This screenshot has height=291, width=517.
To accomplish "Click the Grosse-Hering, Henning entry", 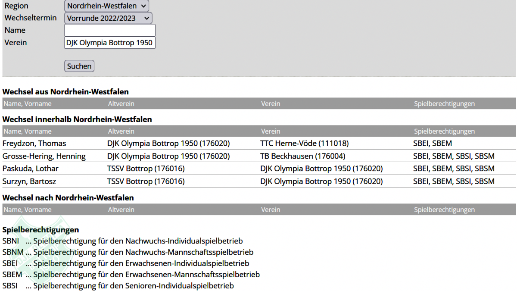I will pyautogui.click(x=44, y=156).
